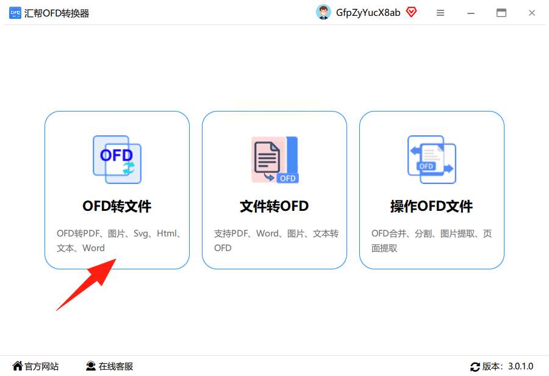Open the hamburger menu
This screenshot has width=549, height=376.
440,13
